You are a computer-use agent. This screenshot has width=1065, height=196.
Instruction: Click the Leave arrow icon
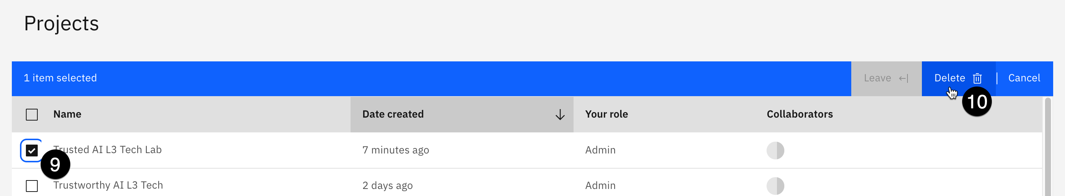coord(903,78)
